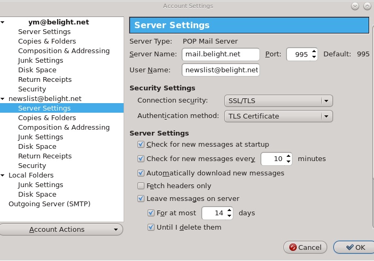374x261 pixels.
Task: Enable the Fetch headers only checkbox
Action: (x=141, y=186)
